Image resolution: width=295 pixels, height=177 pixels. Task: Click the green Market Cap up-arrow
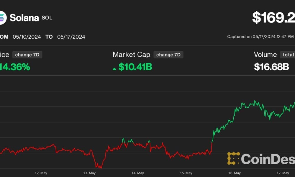pyautogui.click(x=114, y=69)
